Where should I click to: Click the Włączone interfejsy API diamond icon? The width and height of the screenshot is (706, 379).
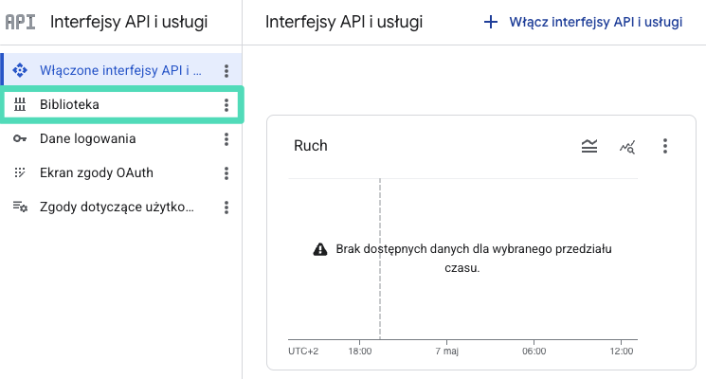pos(20,70)
